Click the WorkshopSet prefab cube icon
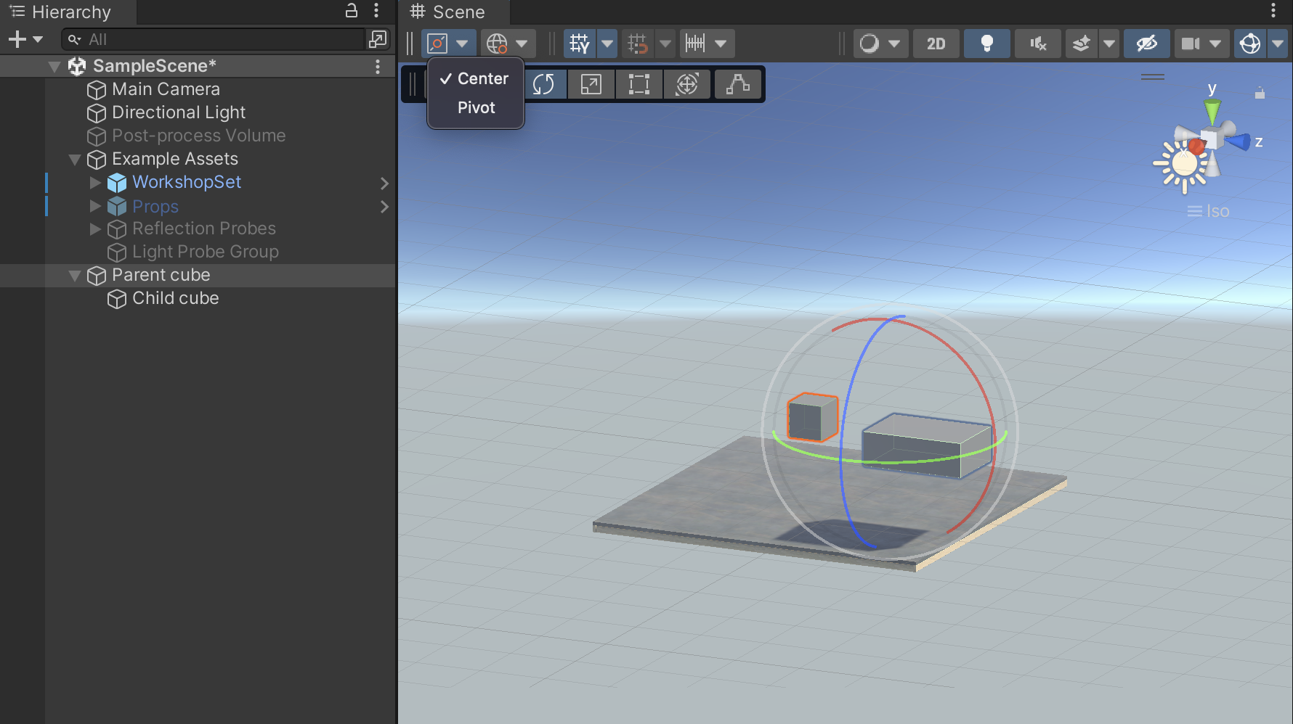1293x724 pixels. coord(117,183)
